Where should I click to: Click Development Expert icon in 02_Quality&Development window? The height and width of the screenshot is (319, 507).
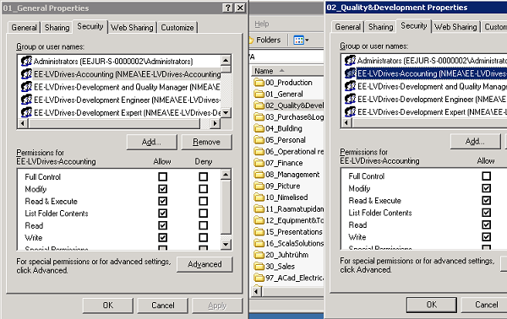click(350, 112)
